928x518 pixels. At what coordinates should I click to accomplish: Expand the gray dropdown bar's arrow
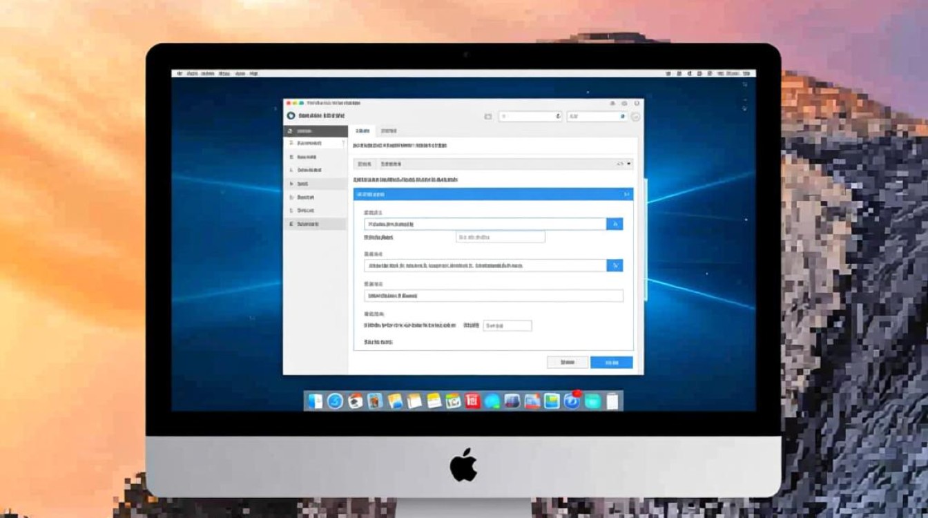click(629, 164)
